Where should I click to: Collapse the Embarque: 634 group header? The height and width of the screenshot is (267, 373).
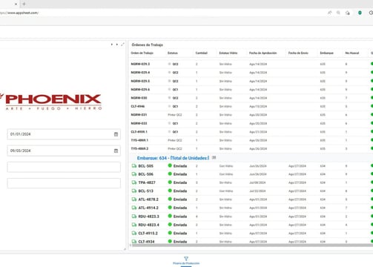pos(173,158)
